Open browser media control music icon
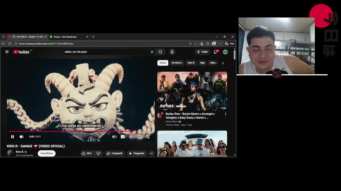Viewport: 341px width, 191px height. (x=201, y=44)
